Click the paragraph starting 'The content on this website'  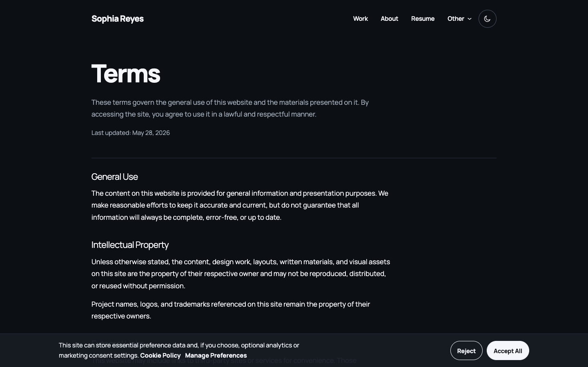240,205
